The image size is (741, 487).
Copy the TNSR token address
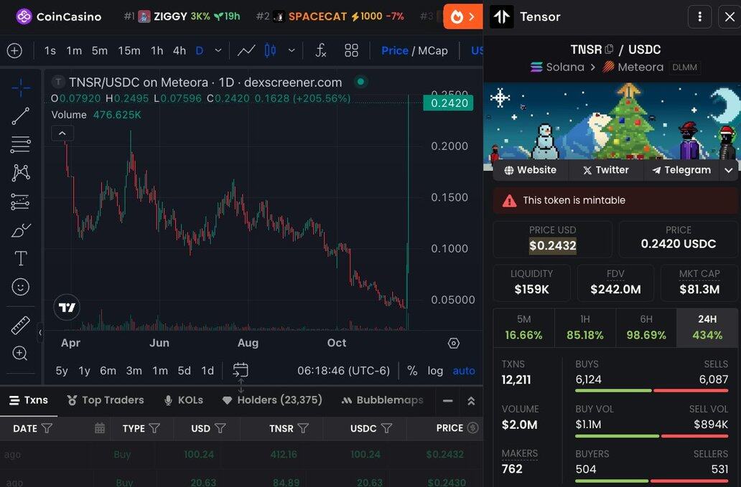tap(610, 49)
